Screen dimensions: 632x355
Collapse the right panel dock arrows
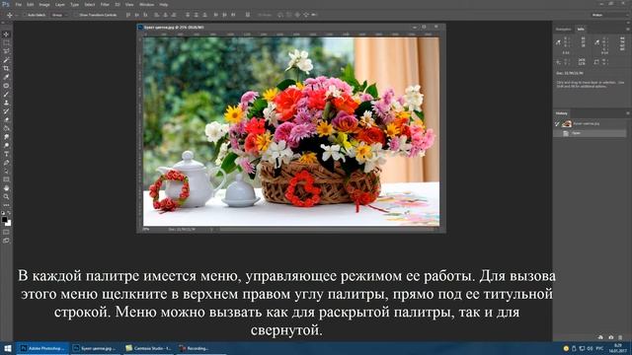tap(628, 23)
